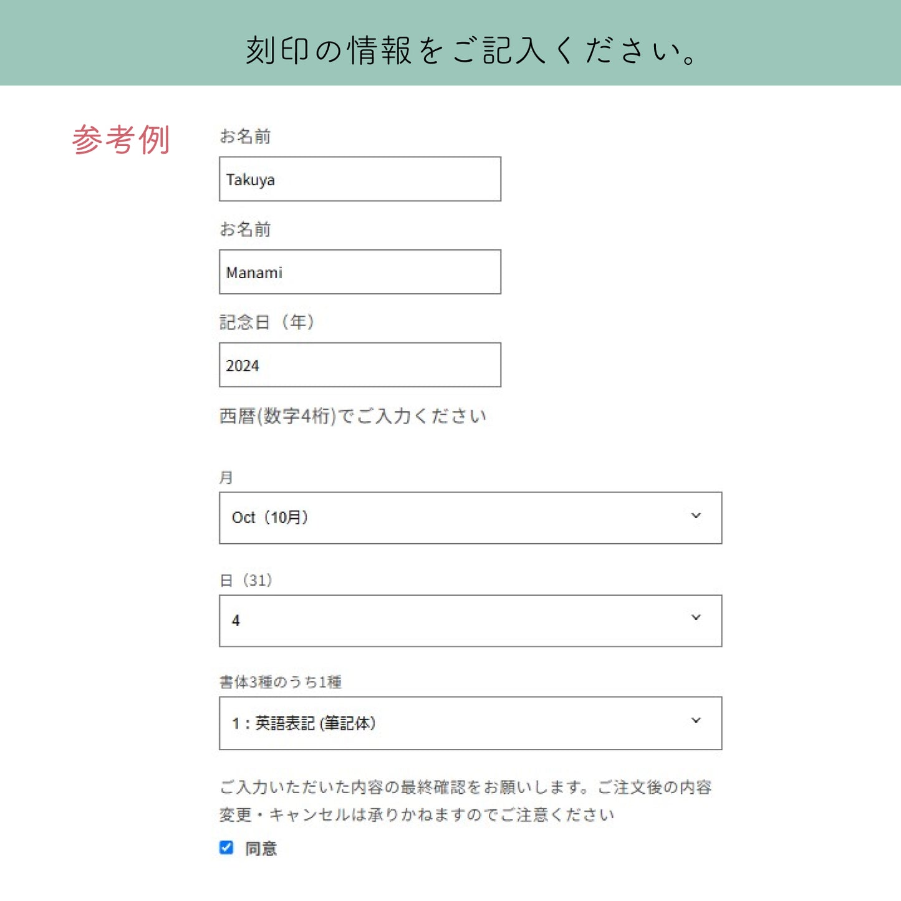
Task: Click the name field containing Takuya
Action: pos(360,180)
